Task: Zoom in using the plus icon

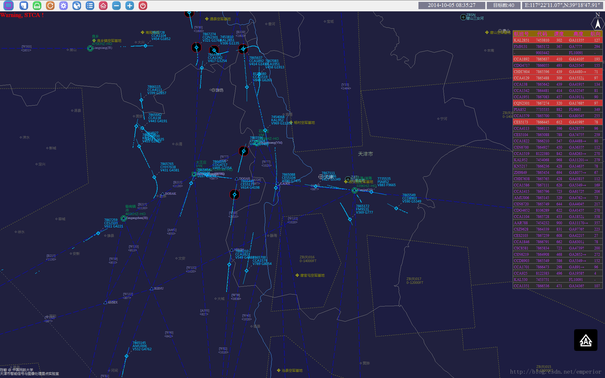Action: 130,5
